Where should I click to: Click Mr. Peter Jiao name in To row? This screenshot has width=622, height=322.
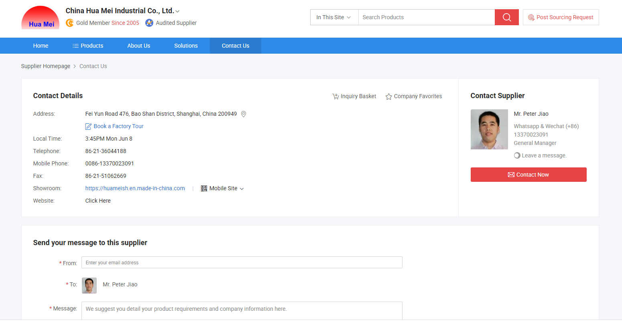pos(120,284)
